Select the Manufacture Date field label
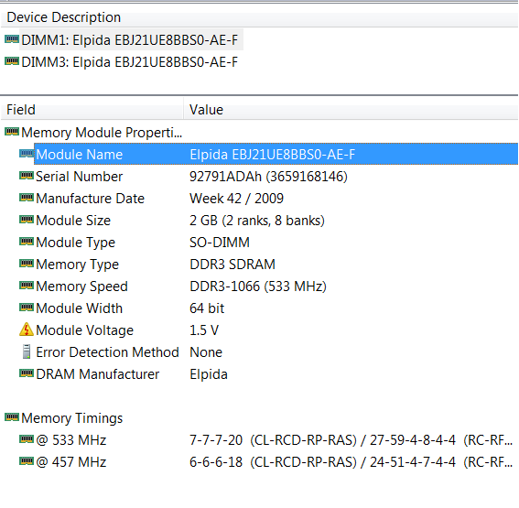Viewport: 519px width, 508px height. pyautogui.click(x=90, y=199)
